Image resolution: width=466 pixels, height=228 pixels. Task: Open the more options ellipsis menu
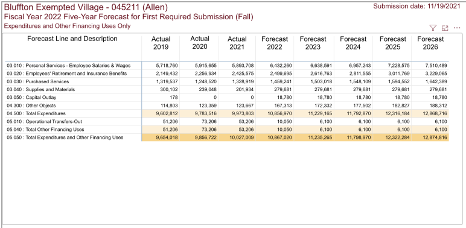coord(457,28)
